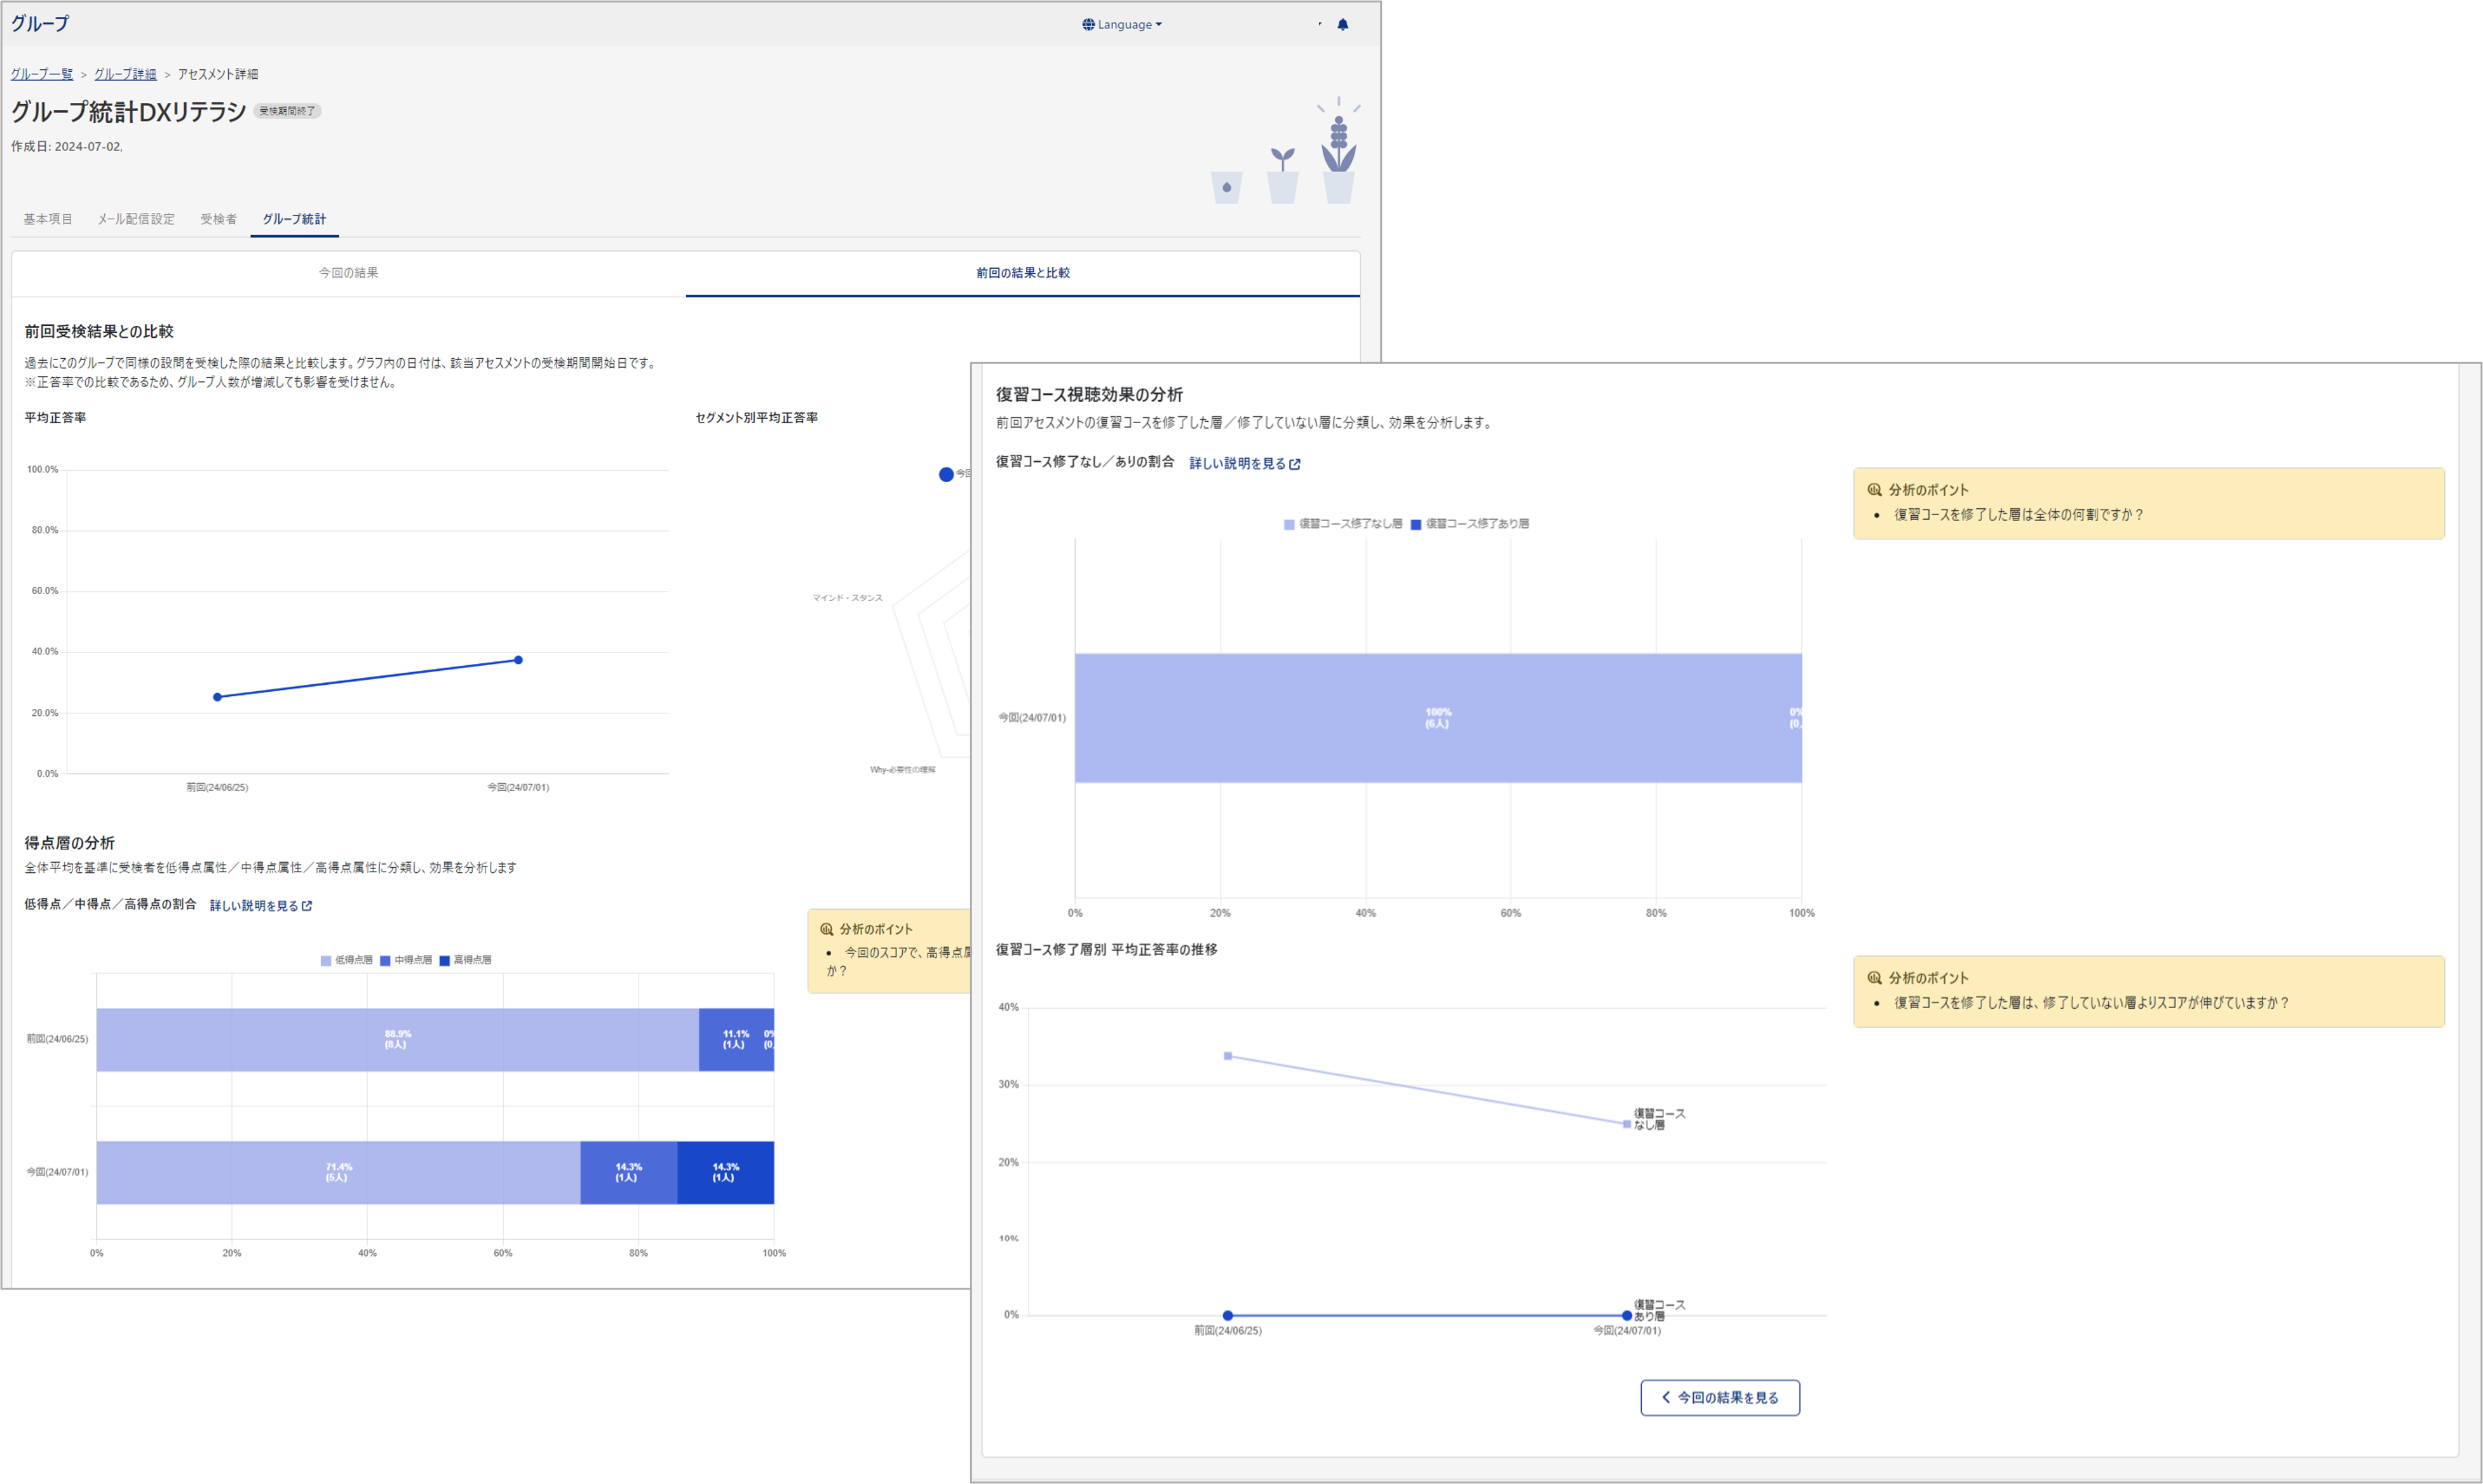Click magnifier icon in top yellow 分析のポイント box

[x=1874, y=490]
